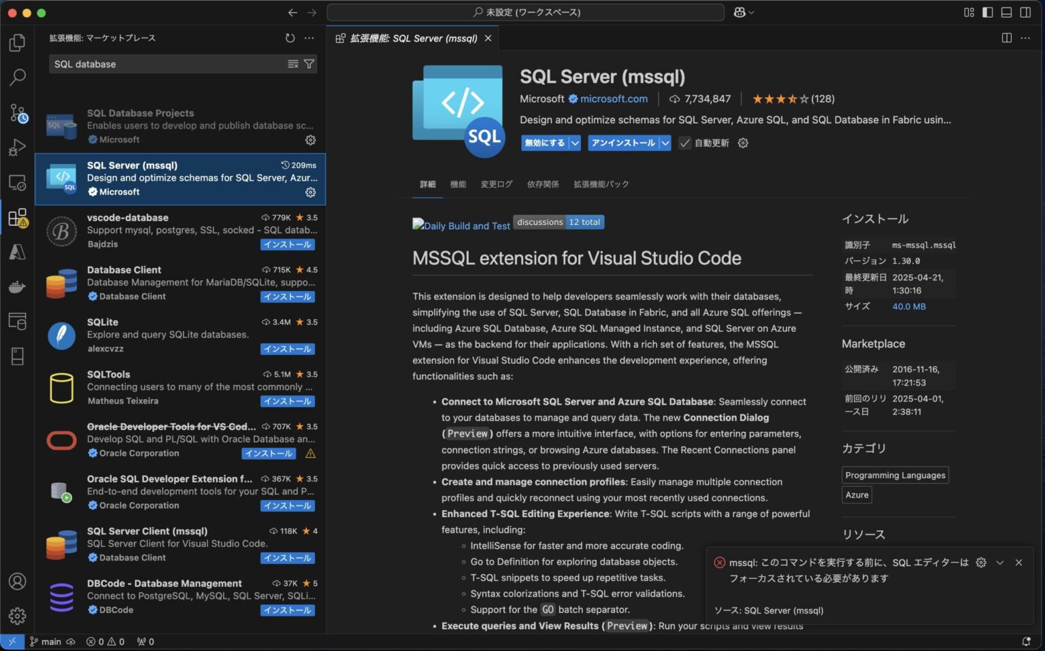Open the Source Control view

[x=17, y=113]
